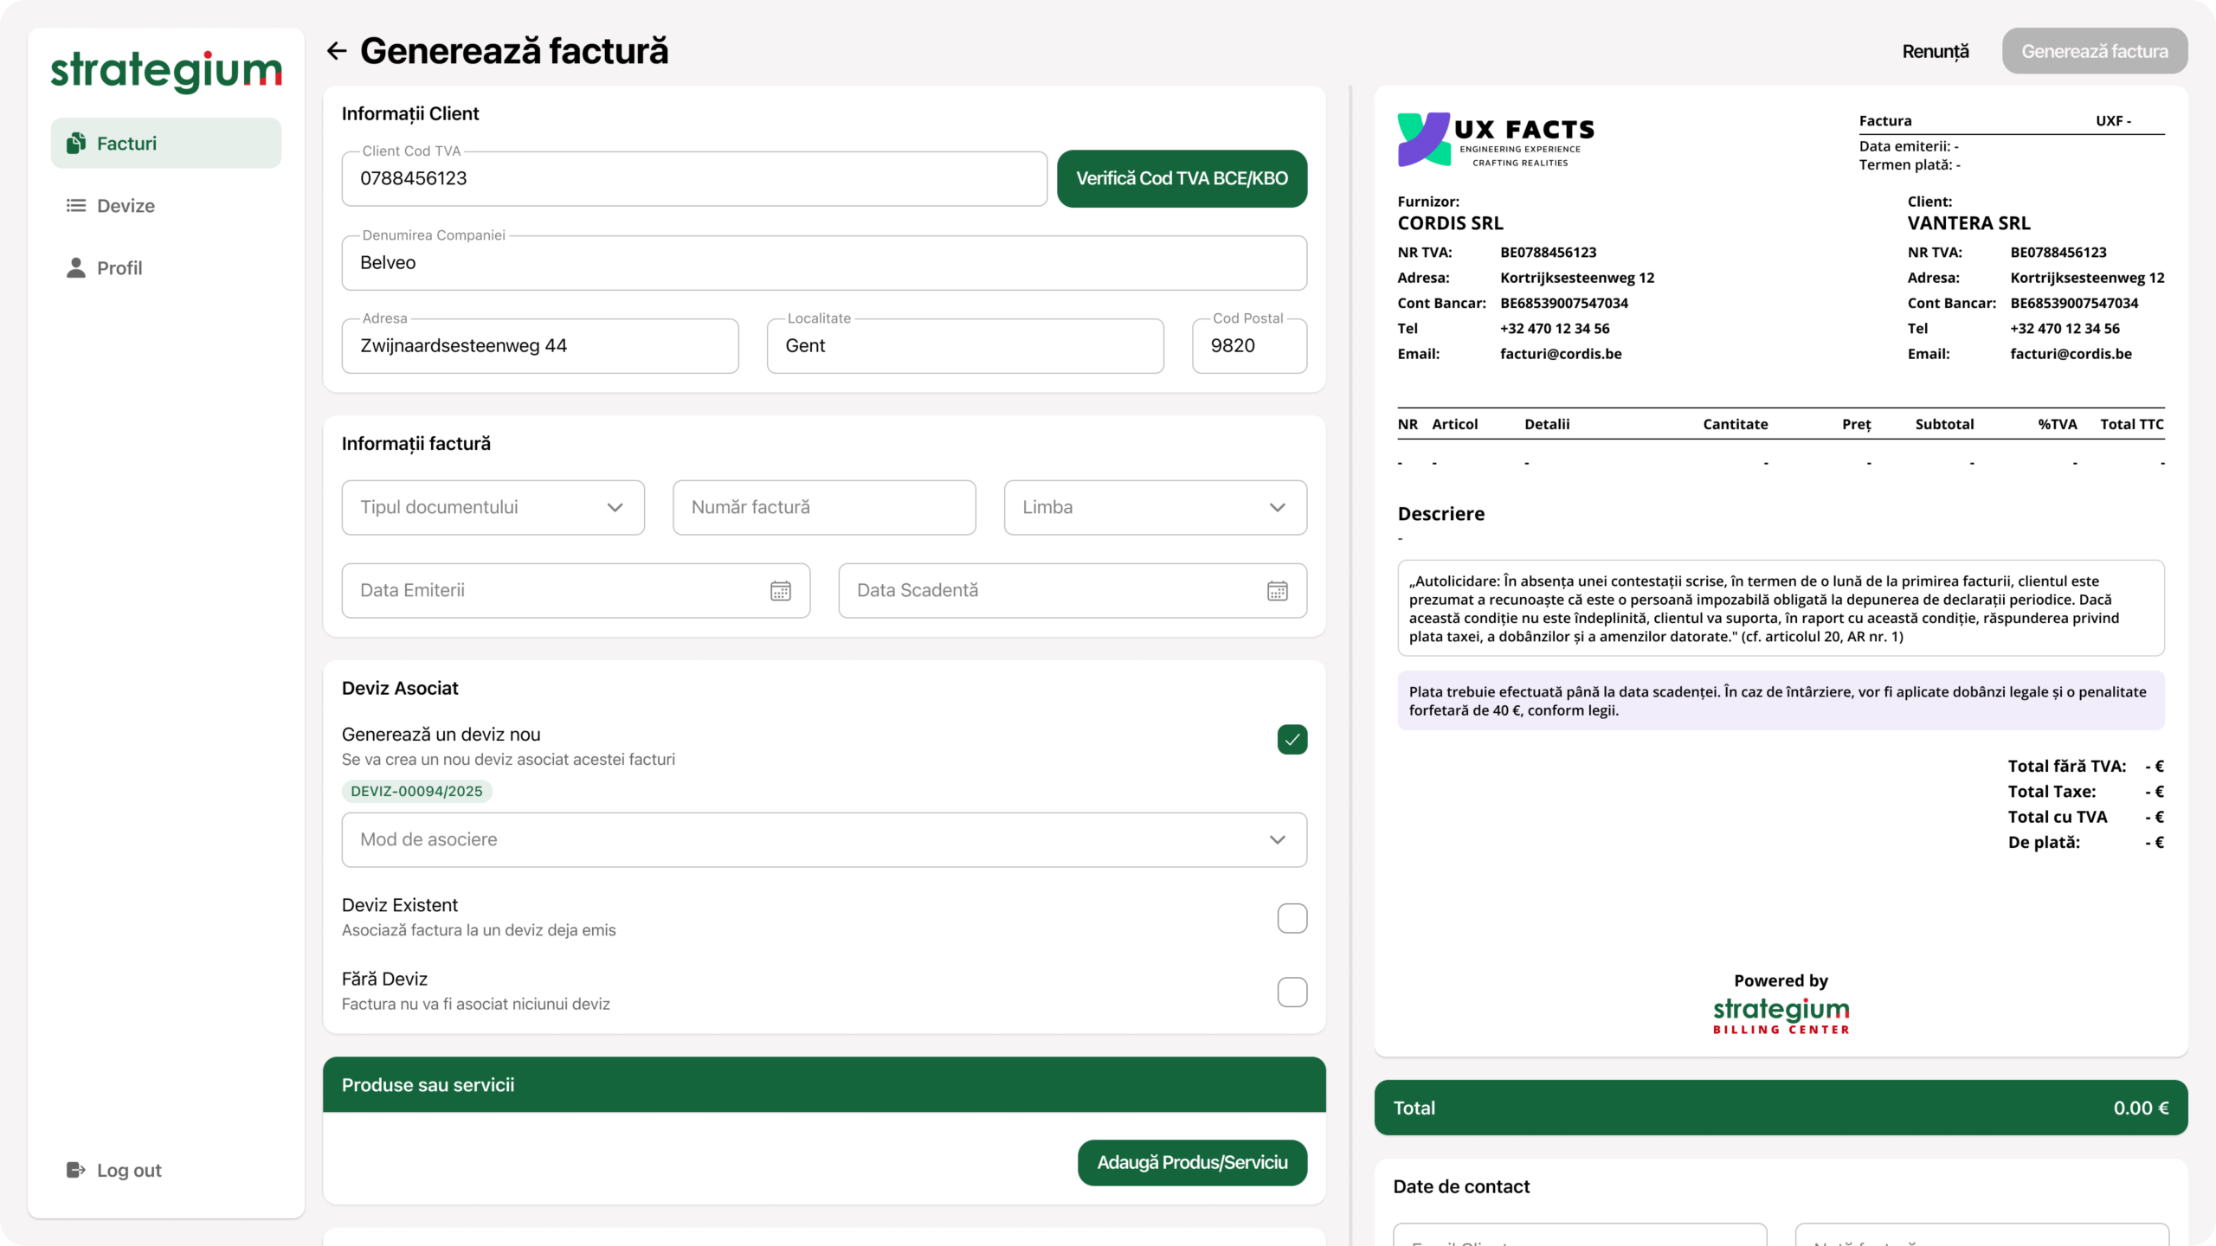The width and height of the screenshot is (2216, 1246).
Task: Check the Deviz Existent checkbox
Action: [x=1292, y=918]
